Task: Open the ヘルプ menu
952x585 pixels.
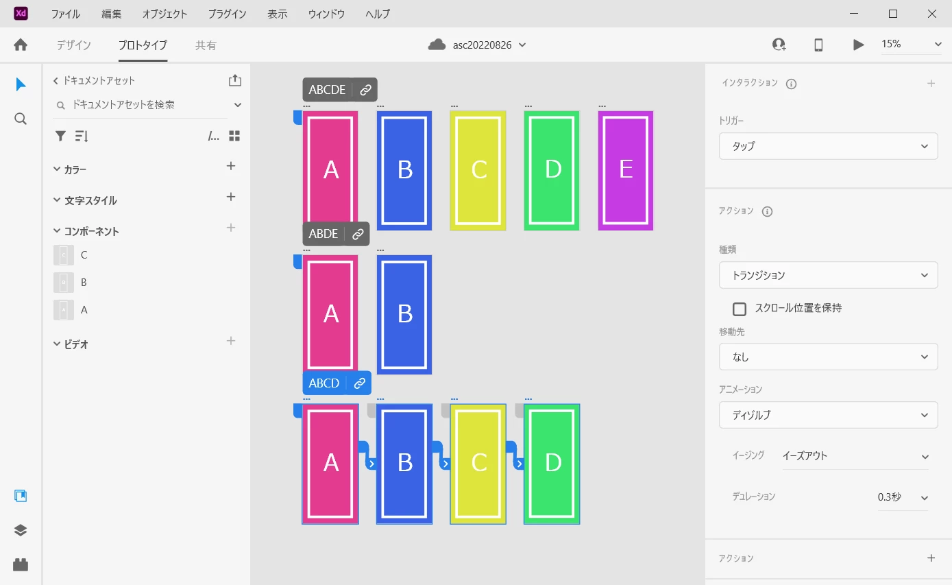Action: (378, 14)
